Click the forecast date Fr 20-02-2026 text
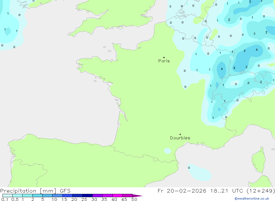Image resolution: width=275 pixels, height=201 pixels. (182, 191)
